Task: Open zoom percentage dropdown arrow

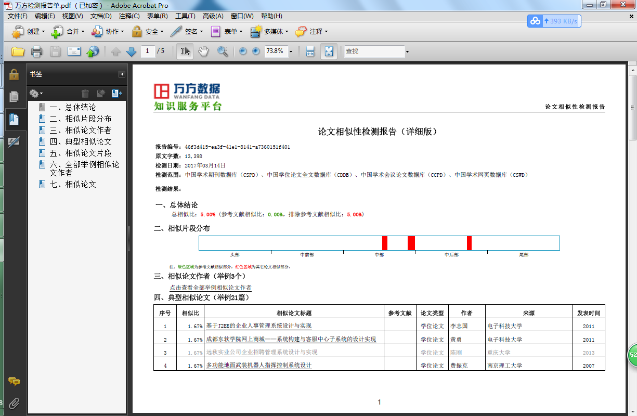Action: (x=291, y=51)
